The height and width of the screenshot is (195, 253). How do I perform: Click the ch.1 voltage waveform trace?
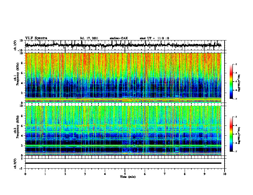[x=123, y=45]
